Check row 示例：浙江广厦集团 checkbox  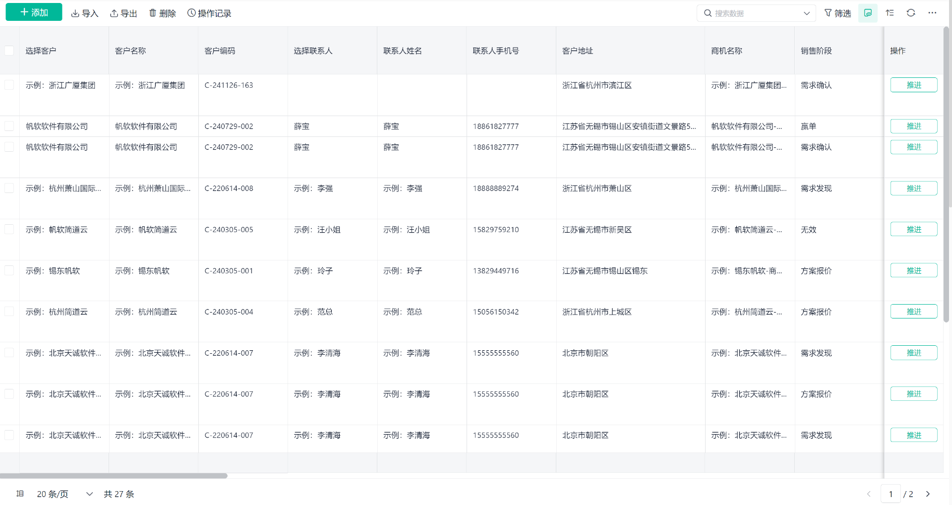click(9, 85)
